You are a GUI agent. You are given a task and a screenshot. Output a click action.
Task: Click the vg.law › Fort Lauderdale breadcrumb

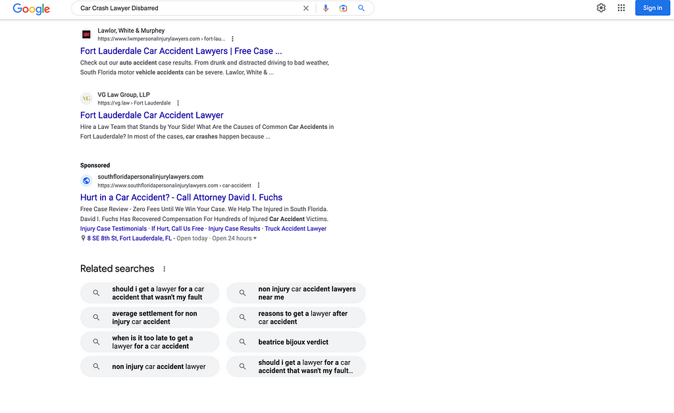(134, 103)
